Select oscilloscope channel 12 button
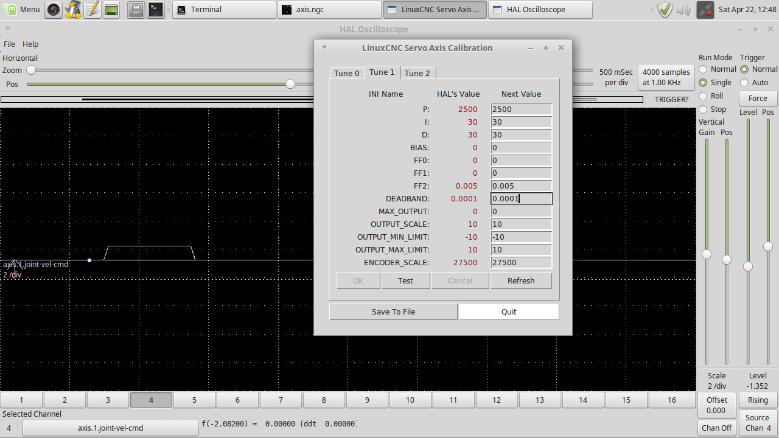This screenshot has width=779, height=438. point(497,400)
